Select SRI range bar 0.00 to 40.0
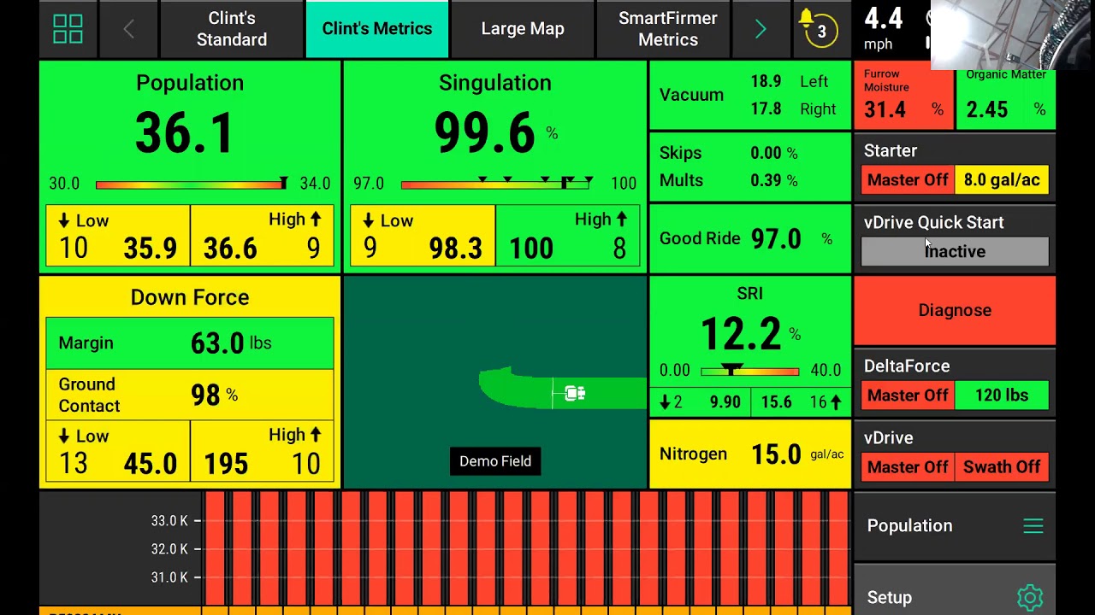The height and width of the screenshot is (615, 1095). 749,371
